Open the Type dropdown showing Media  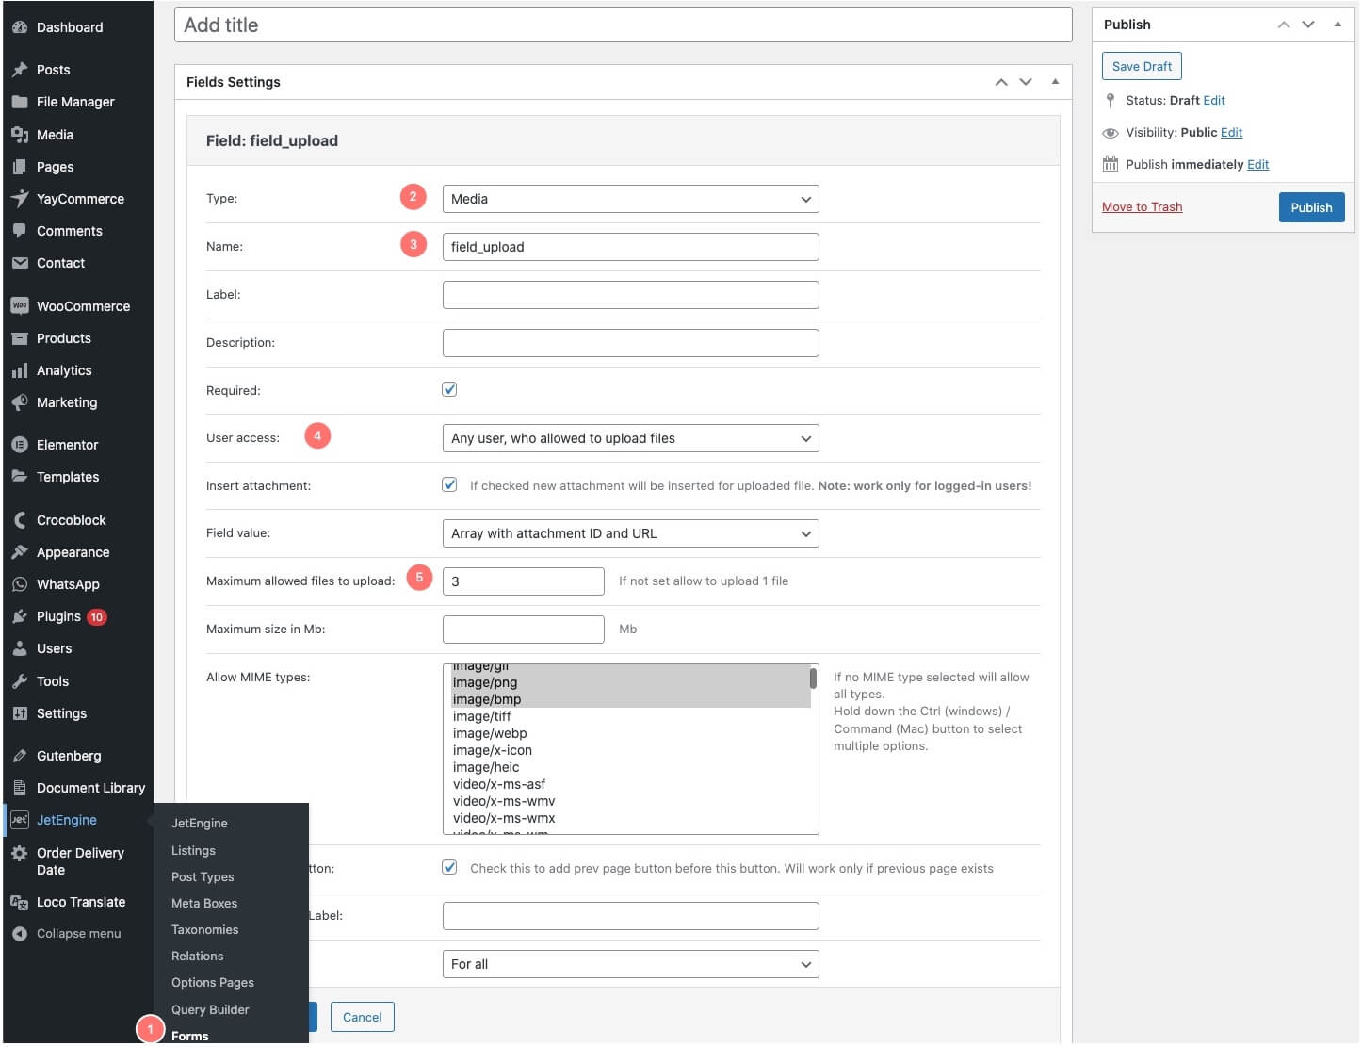click(629, 199)
